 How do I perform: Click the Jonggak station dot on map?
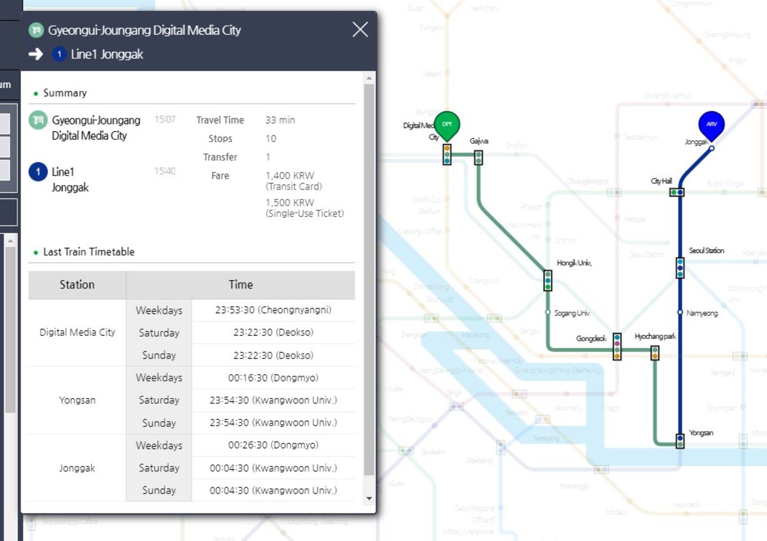click(712, 149)
